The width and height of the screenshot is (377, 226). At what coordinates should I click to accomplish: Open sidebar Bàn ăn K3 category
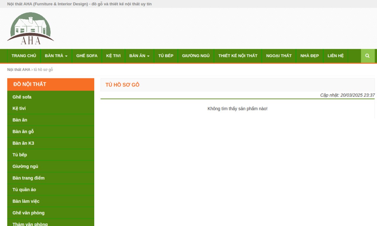51,143
